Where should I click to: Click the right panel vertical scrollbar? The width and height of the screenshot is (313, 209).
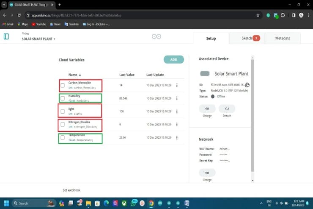pos(253,119)
